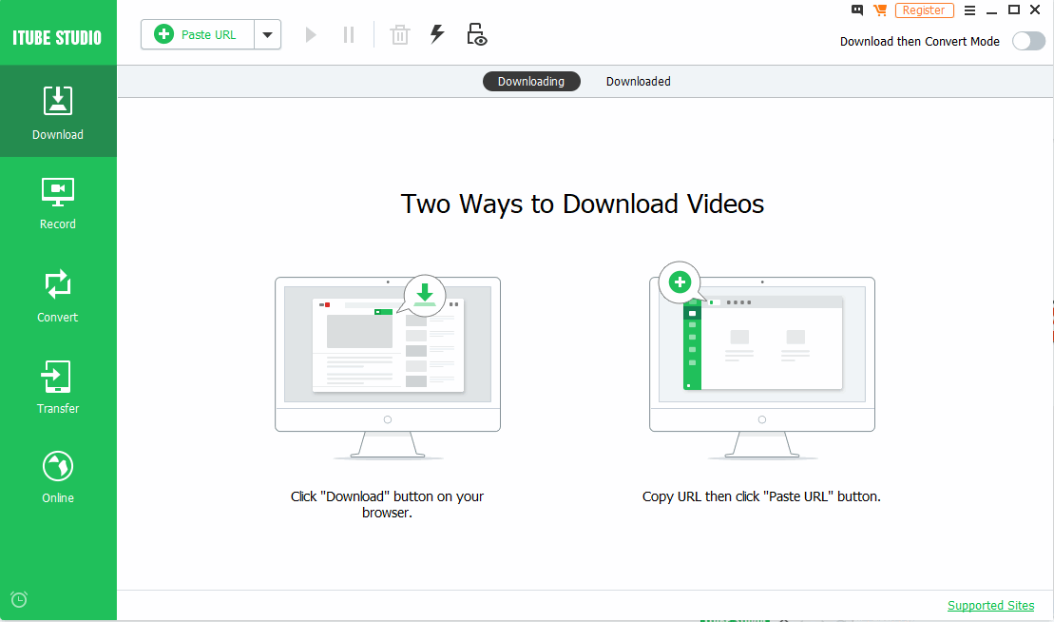The width and height of the screenshot is (1054, 622).
Task: Open the private mode lock-eye icon
Action: pos(476,35)
